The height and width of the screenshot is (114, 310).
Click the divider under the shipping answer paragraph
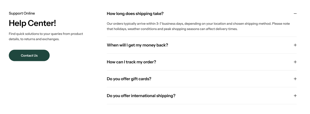(202, 37)
